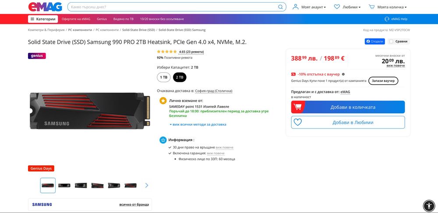The width and height of the screenshot is (438, 213).
Task: Open Моята количка dropdown
Action: click(x=388, y=7)
